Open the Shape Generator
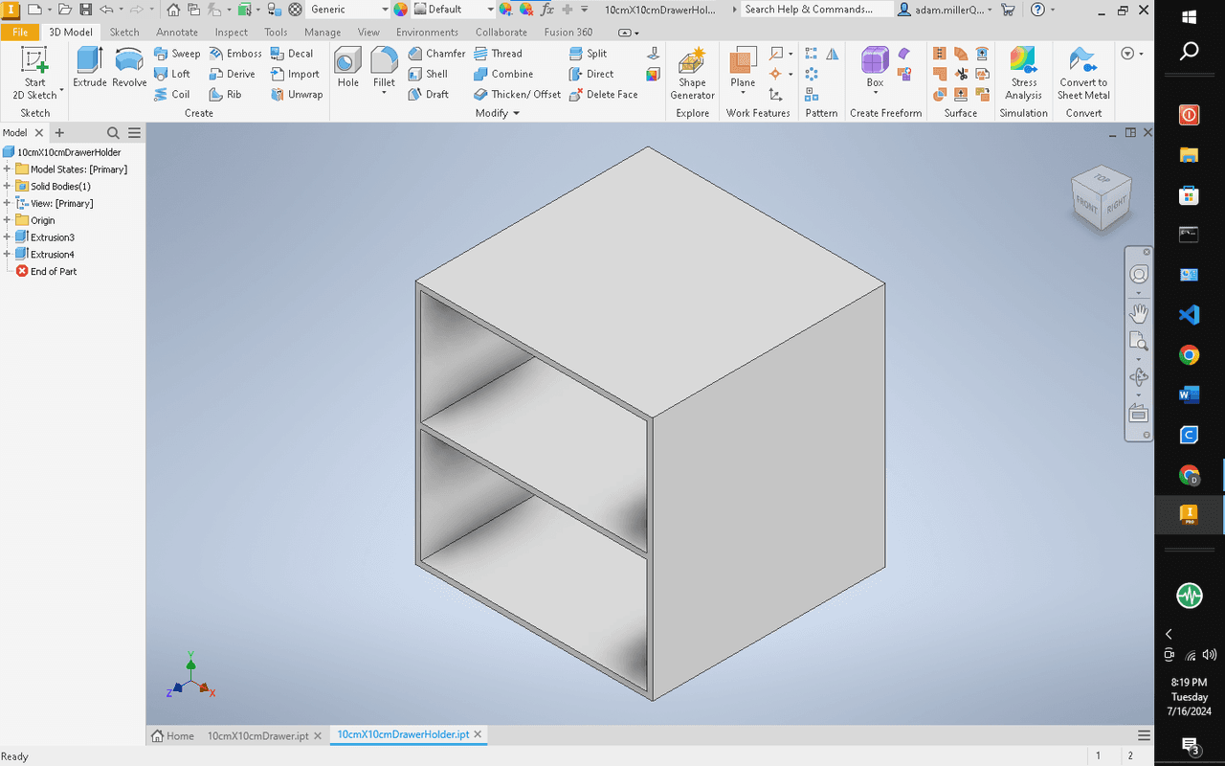Viewport: 1225px width, 766px height. click(x=692, y=73)
